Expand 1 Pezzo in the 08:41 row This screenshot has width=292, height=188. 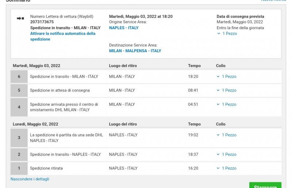(x=226, y=90)
